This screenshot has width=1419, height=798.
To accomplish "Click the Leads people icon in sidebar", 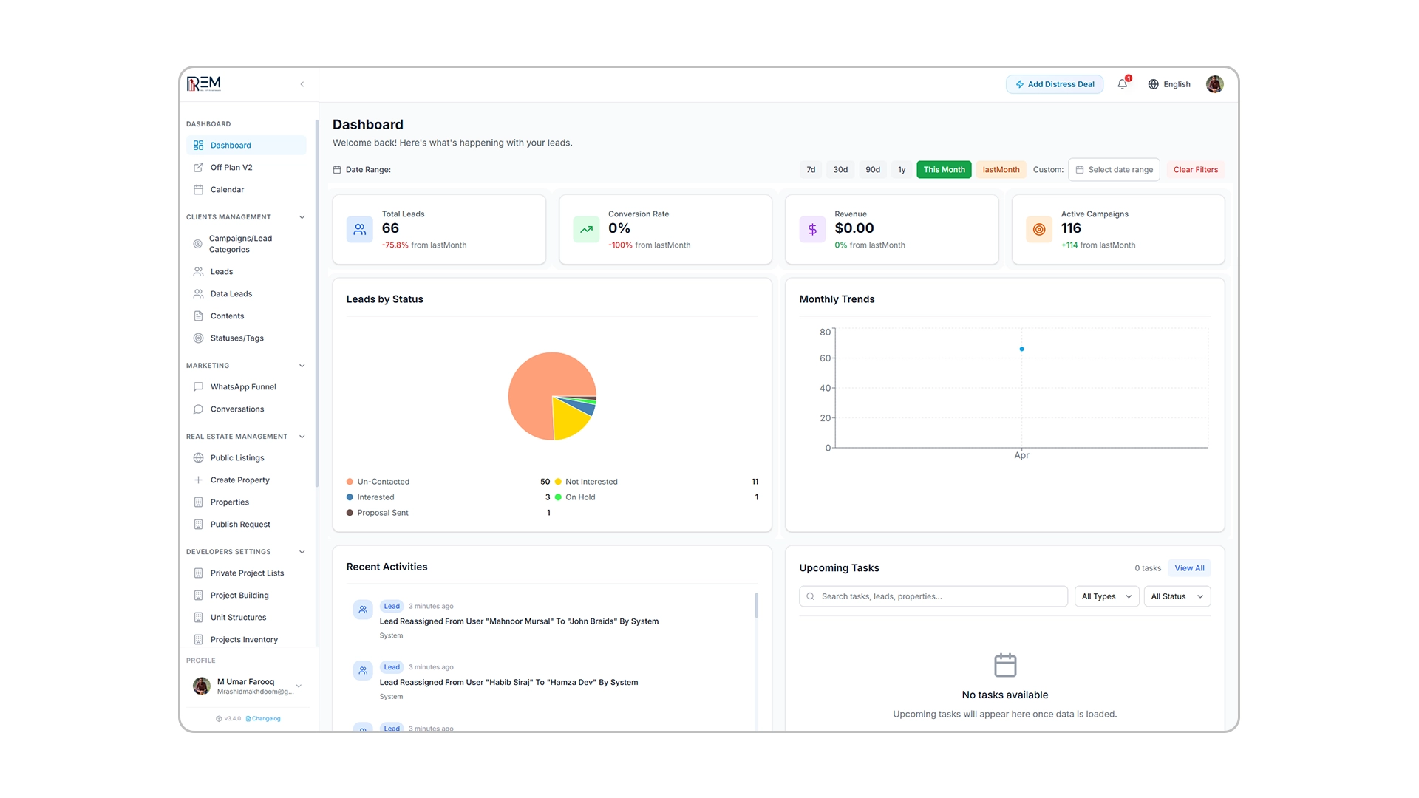I will click(198, 272).
